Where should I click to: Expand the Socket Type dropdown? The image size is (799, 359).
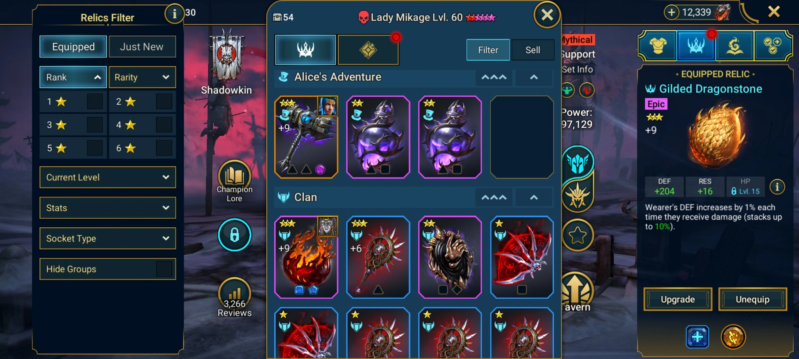pos(108,238)
